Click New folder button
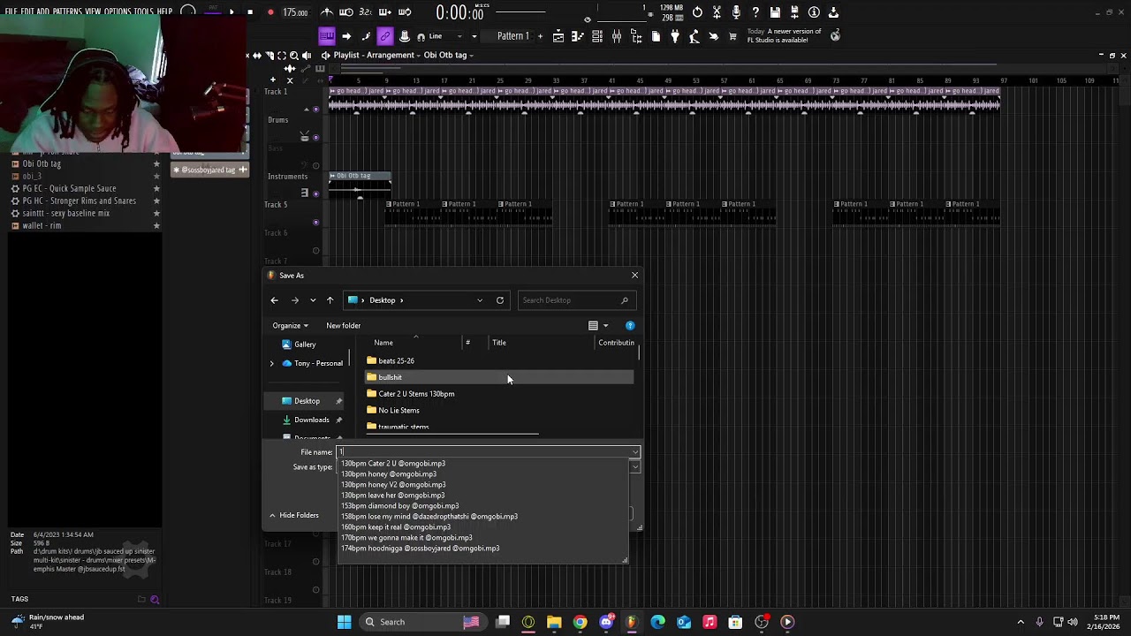This screenshot has height=636, width=1131. 344,325
